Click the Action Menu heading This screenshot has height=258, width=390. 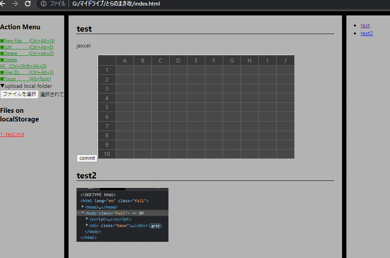[x=20, y=27]
